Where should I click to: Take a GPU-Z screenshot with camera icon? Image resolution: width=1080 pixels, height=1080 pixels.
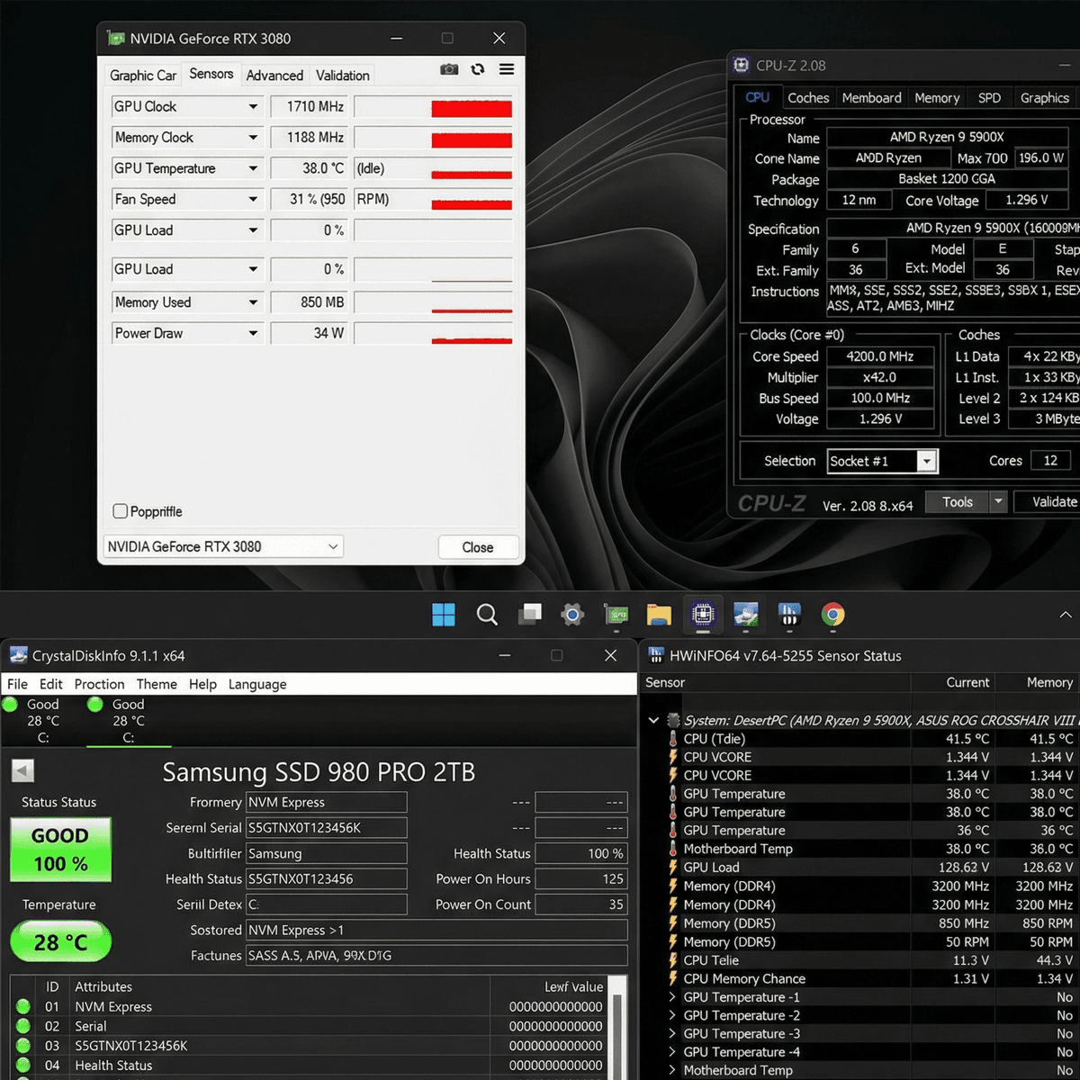[449, 69]
